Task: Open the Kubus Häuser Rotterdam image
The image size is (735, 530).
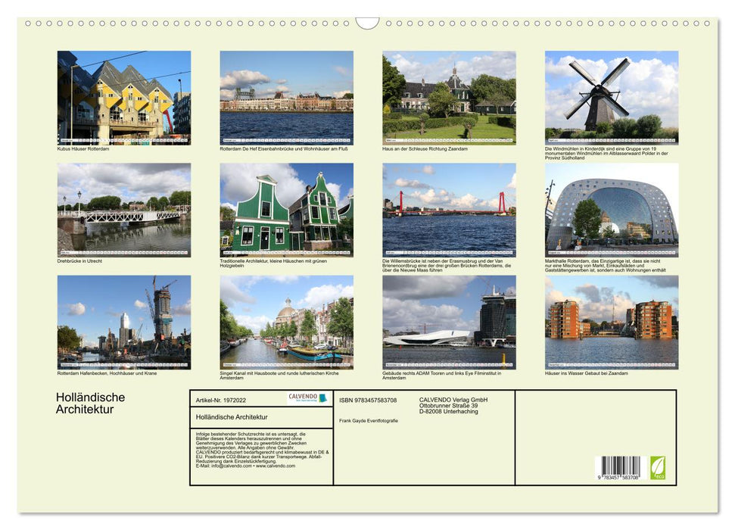Action: 123,96
